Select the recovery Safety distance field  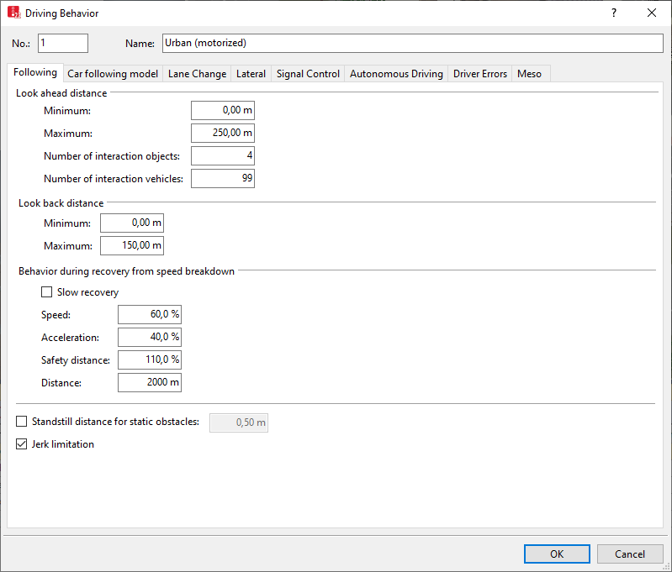(x=150, y=359)
